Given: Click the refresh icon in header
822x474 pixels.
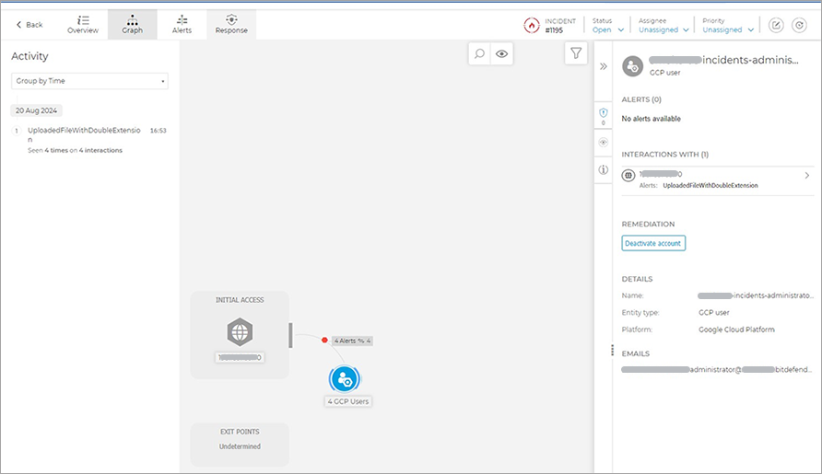Looking at the screenshot, I should coord(799,26).
